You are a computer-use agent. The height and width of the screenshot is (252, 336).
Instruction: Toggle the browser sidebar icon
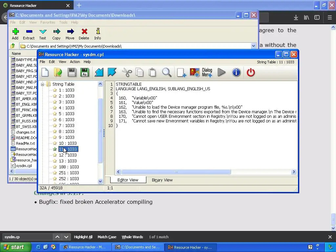(x=317, y=18)
